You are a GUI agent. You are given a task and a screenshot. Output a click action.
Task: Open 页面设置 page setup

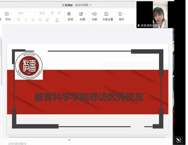coord(107,16)
